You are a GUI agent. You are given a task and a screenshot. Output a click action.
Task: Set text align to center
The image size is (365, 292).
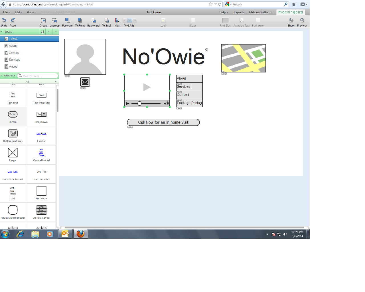coord(130,20)
